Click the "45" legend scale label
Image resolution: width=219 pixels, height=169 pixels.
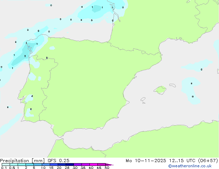coord(99,168)
